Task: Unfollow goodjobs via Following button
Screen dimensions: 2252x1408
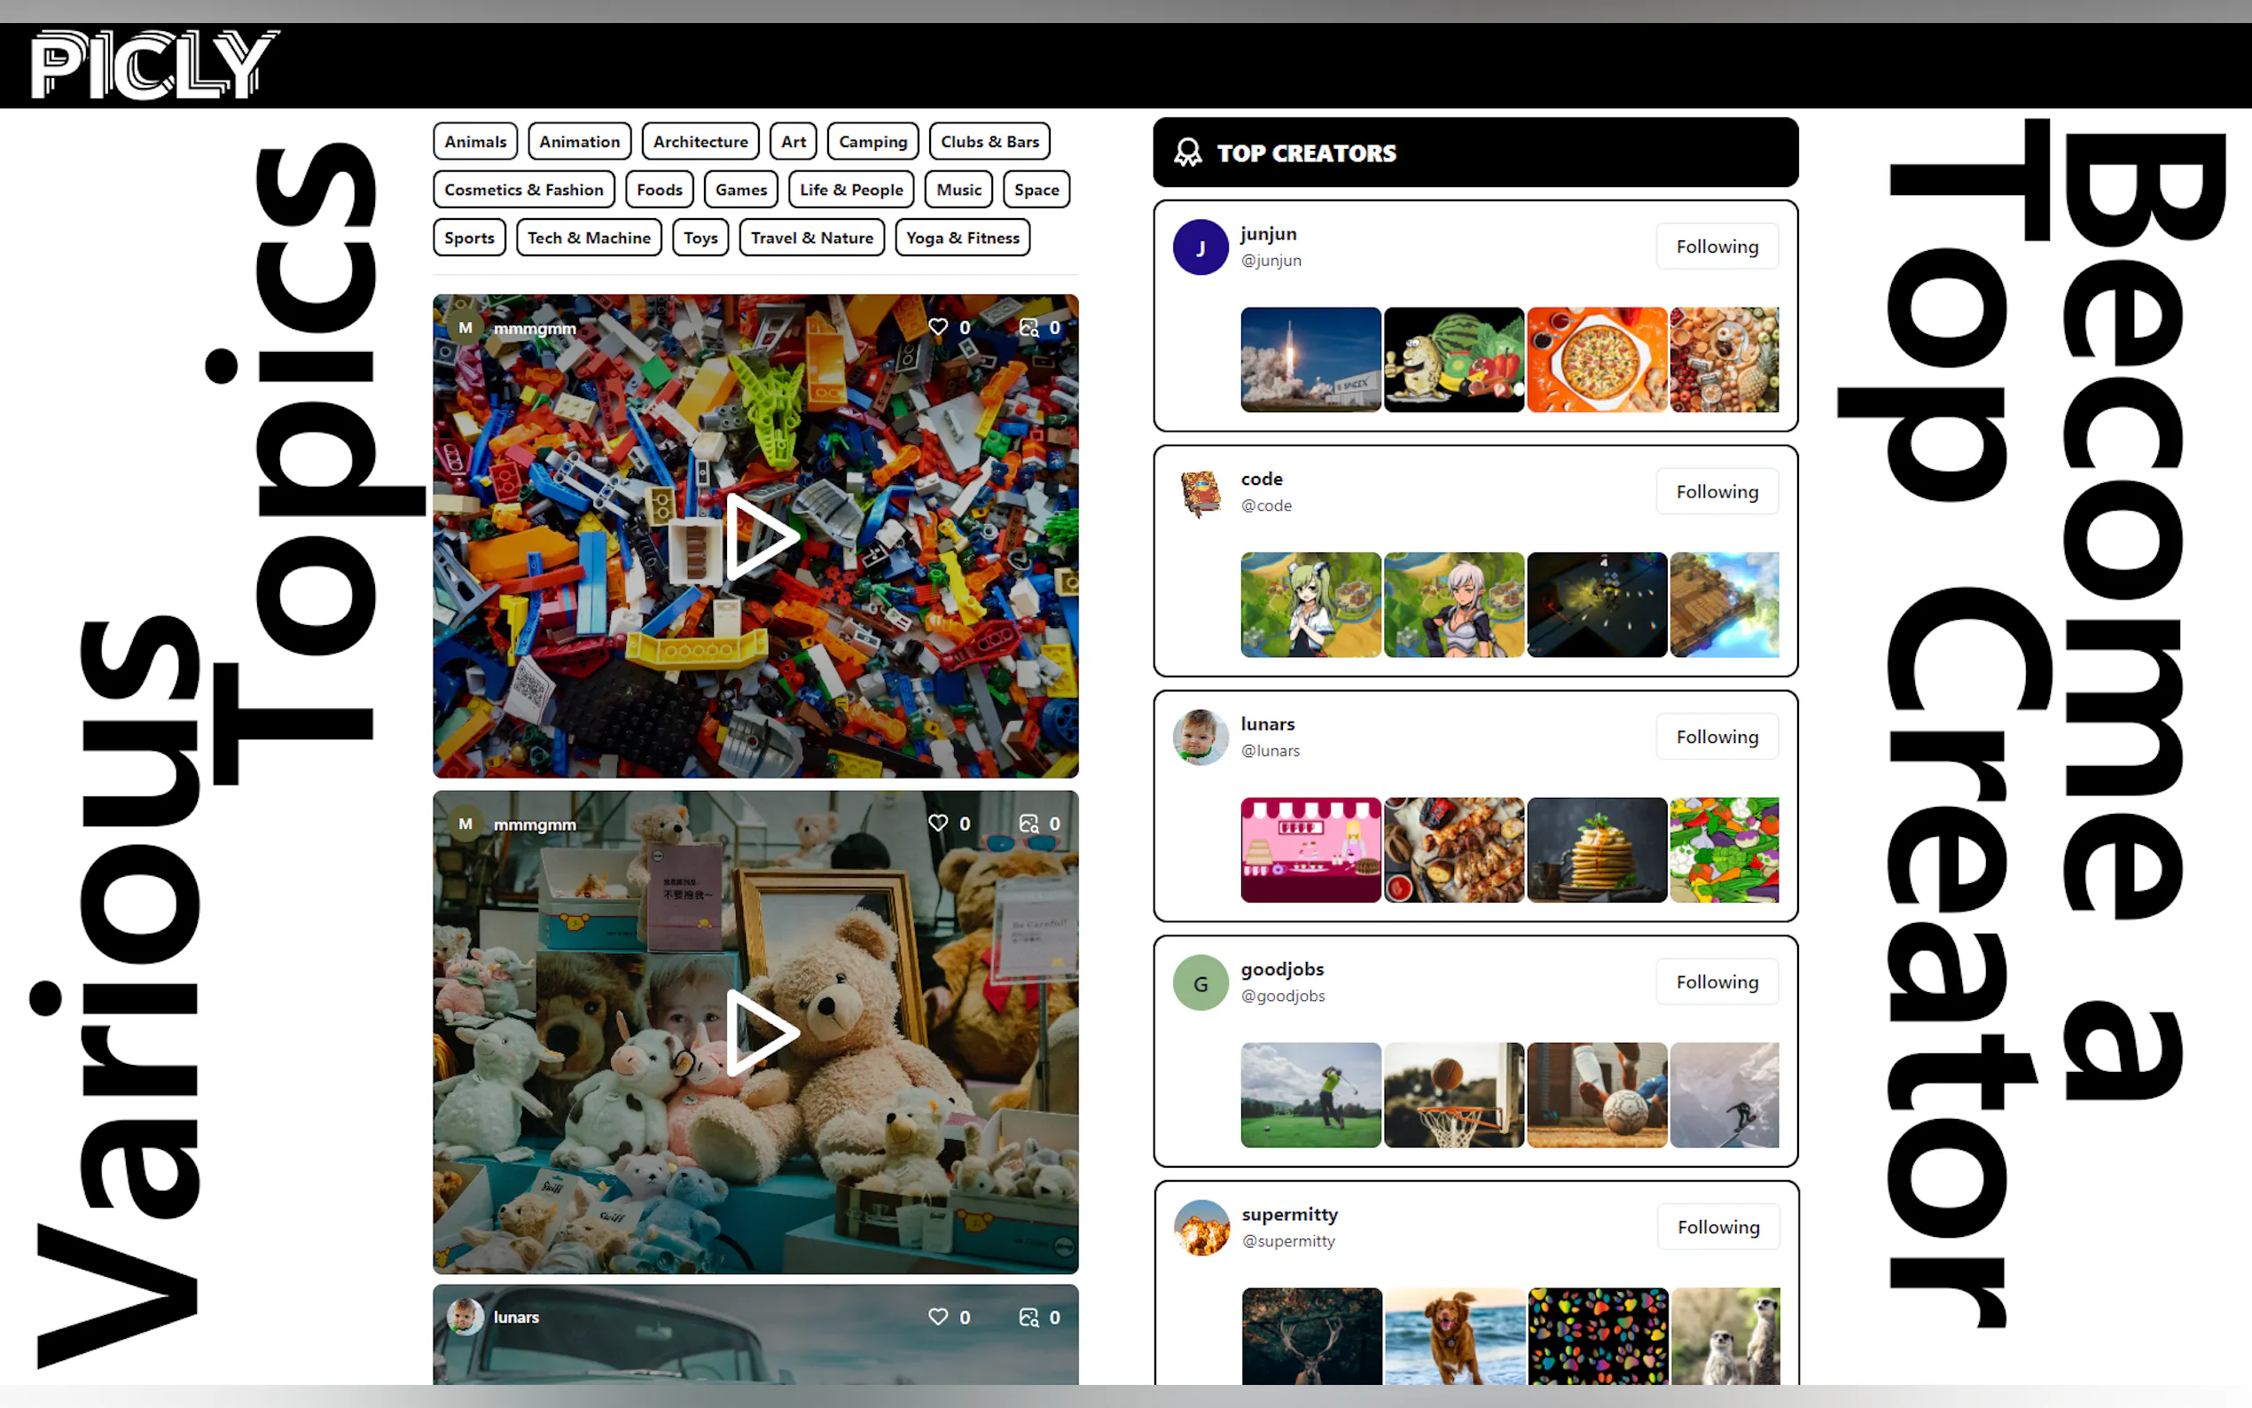Action: pyautogui.click(x=1716, y=982)
